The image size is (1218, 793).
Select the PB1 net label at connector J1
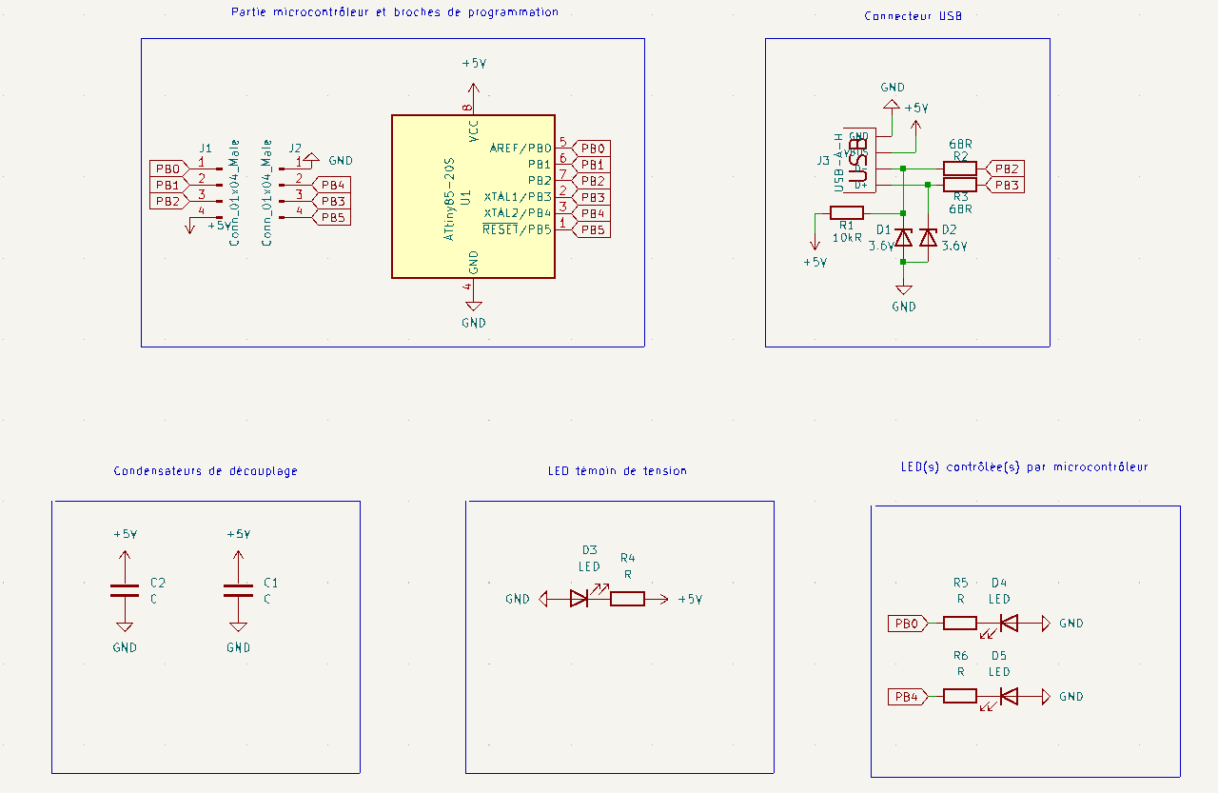167,185
